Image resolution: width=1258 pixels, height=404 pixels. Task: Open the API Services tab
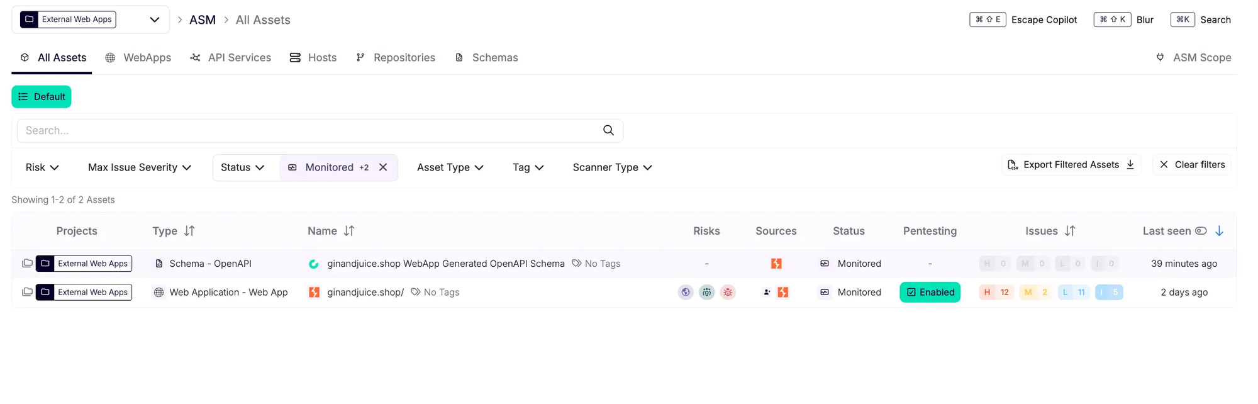(231, 58)
